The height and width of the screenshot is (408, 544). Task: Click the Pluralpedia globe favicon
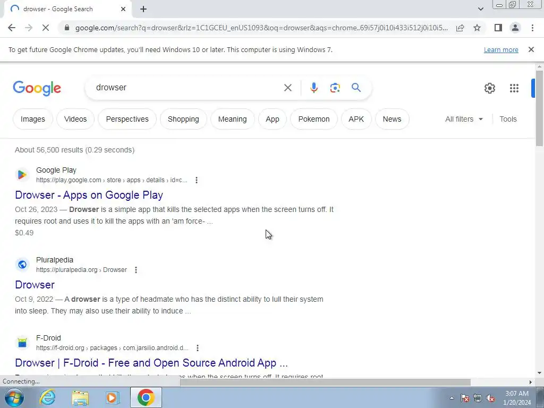pyautogui.click(x=22, y=265)
